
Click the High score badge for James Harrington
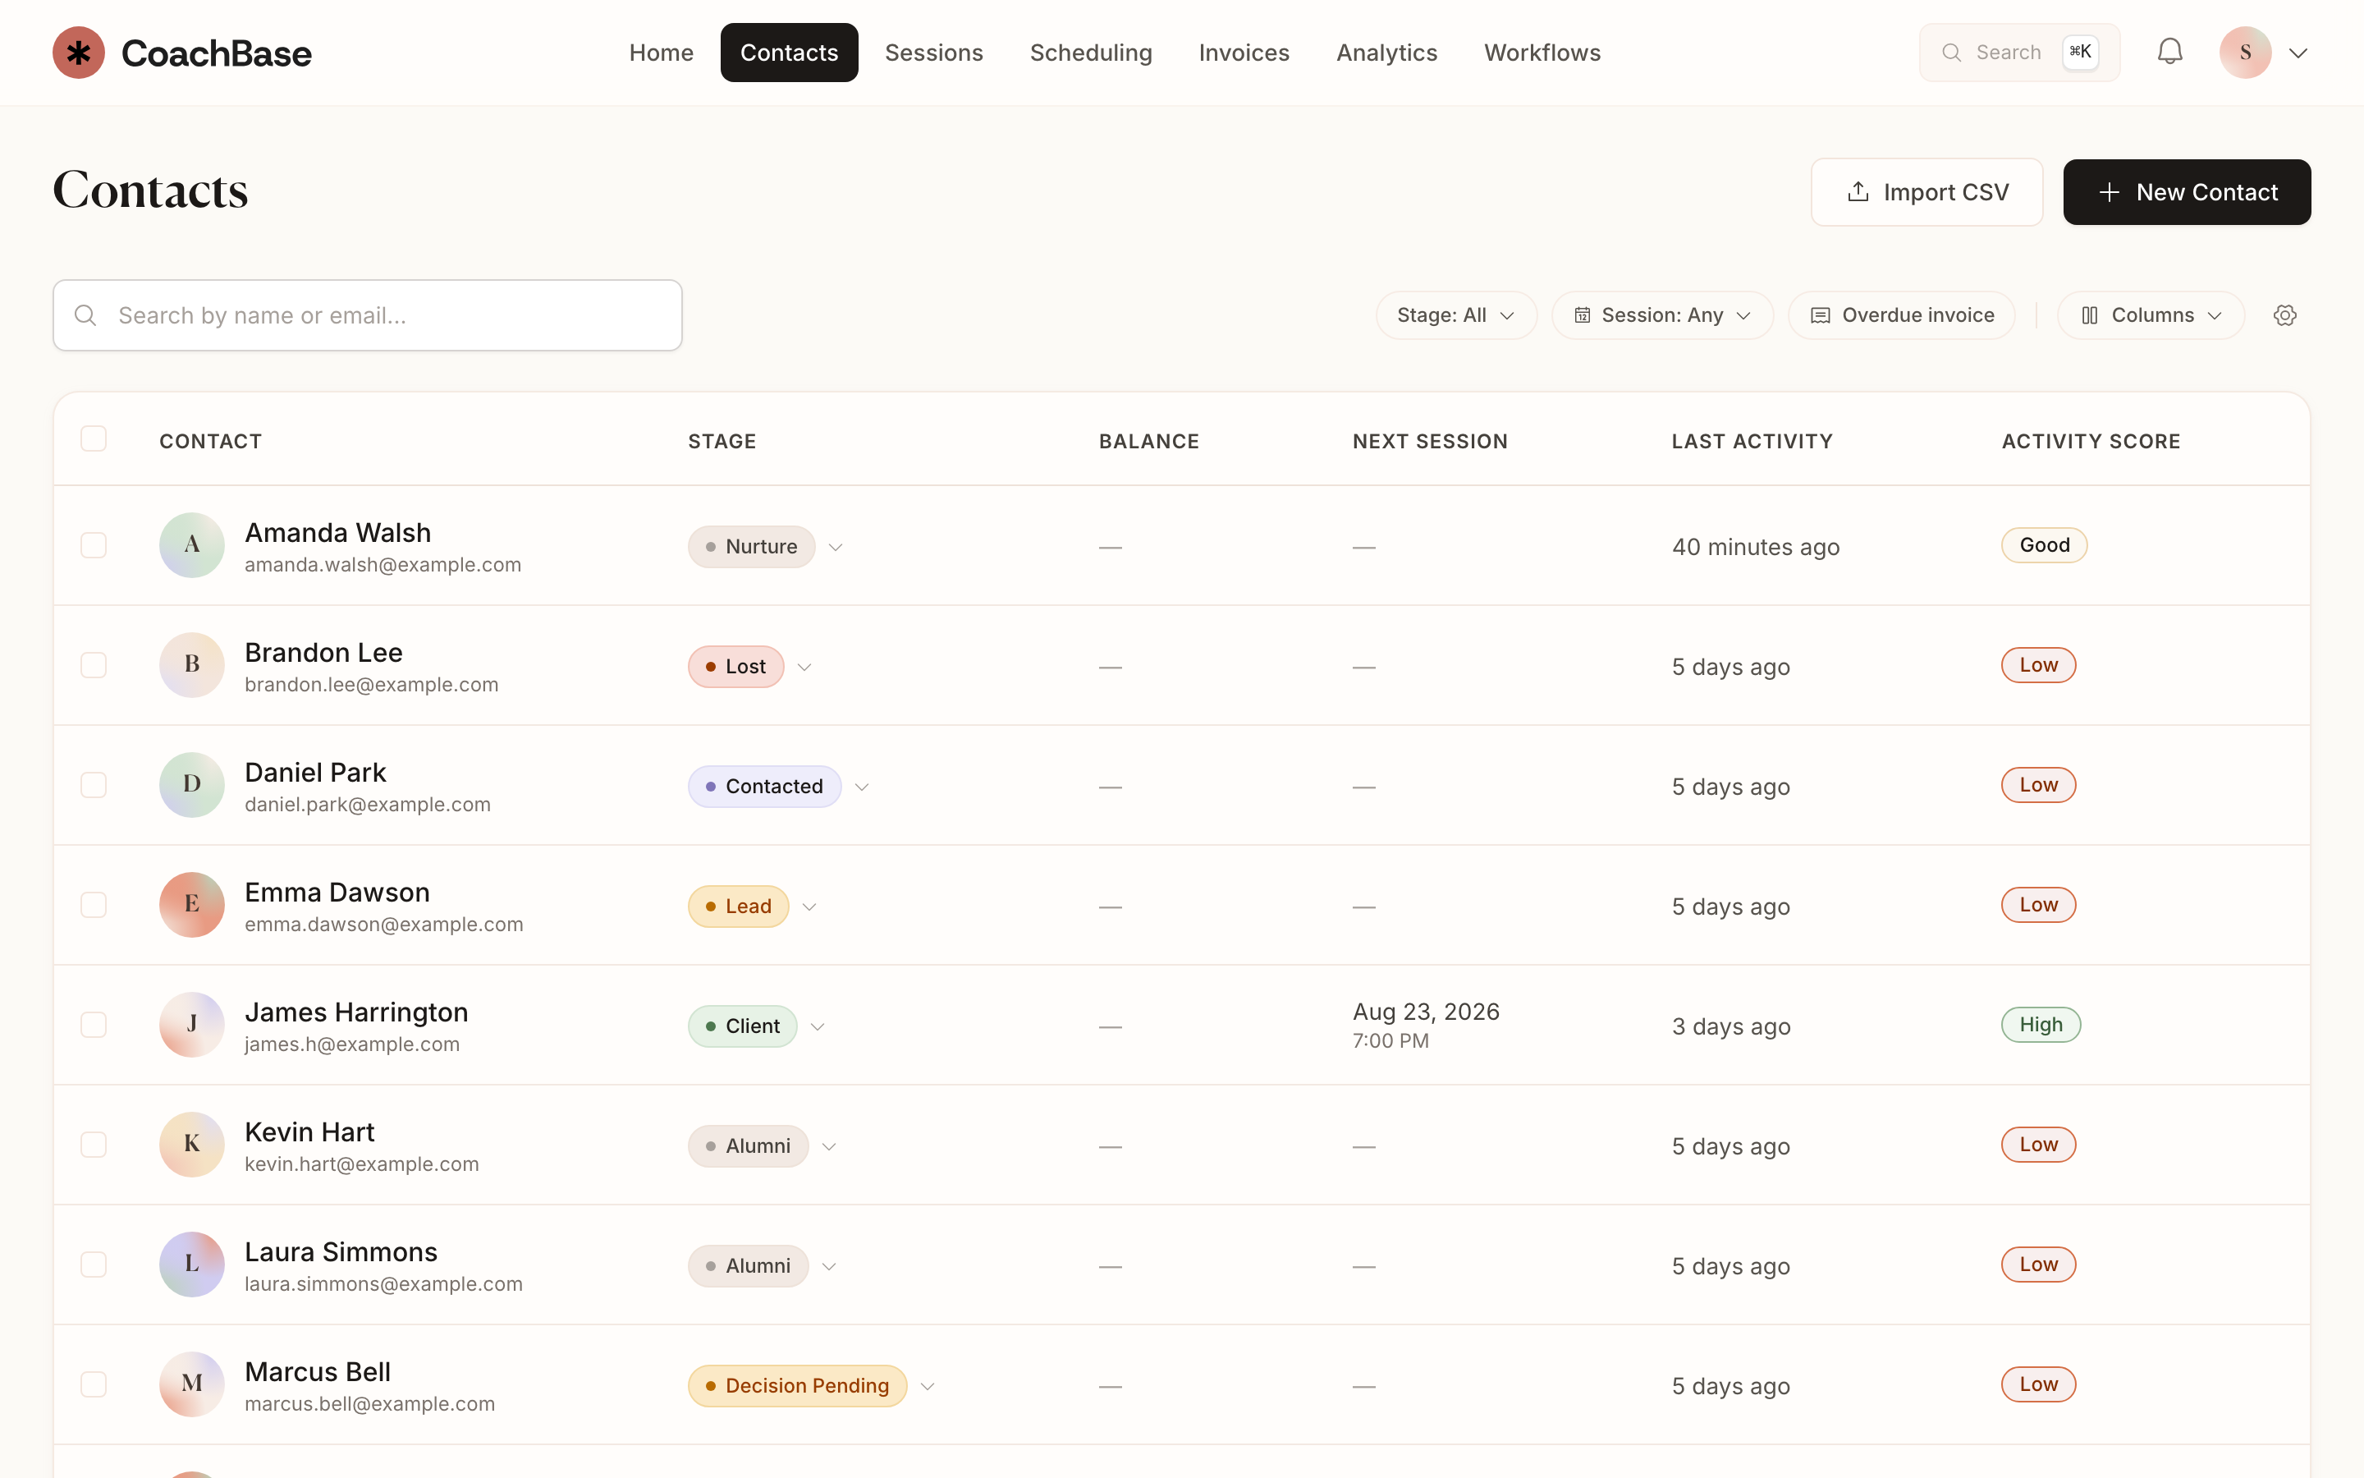(x=2041, y=1025)
